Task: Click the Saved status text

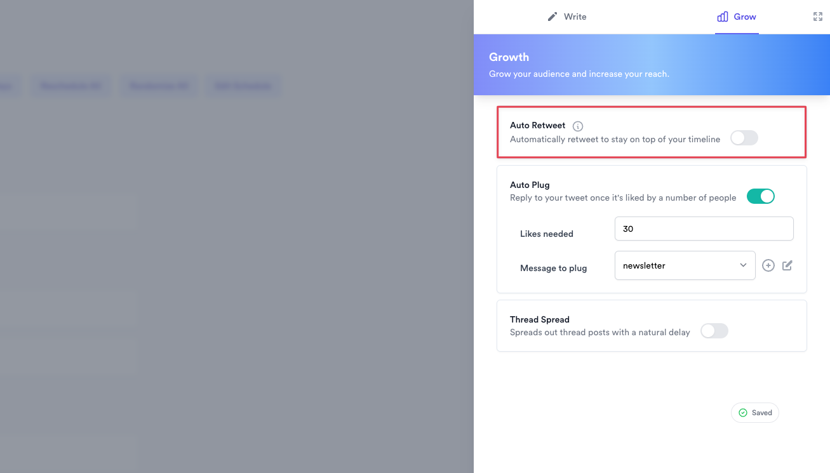Action: coord(761,413)
